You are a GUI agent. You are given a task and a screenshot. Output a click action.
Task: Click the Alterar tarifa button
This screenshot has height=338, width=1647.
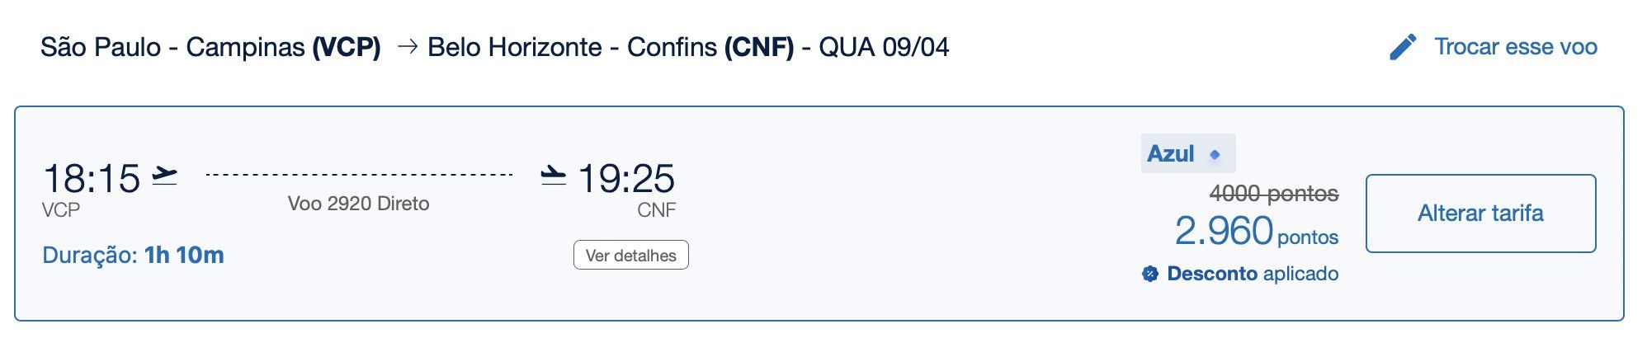1480,214
